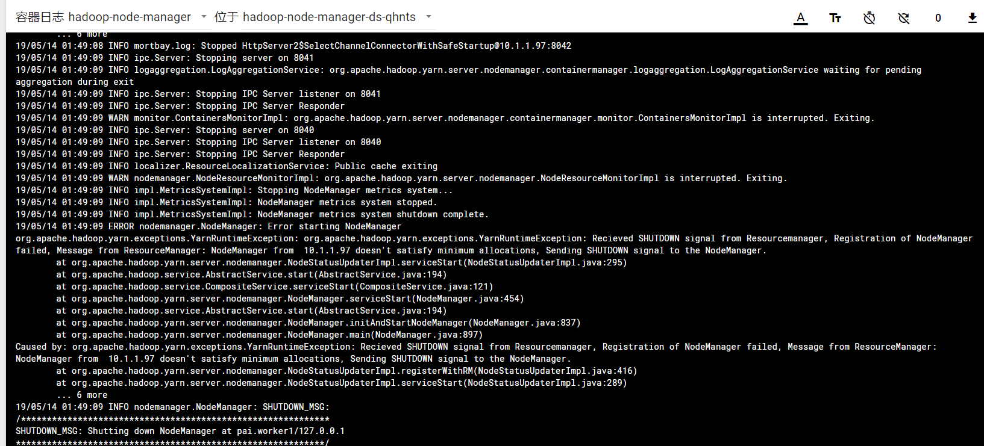Download the container logs
984x446 pixels.
pyautogui.click(x=972, y=18)
